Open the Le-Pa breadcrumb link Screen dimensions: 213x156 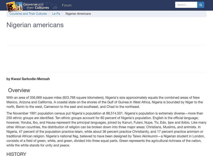pos(56,14)
